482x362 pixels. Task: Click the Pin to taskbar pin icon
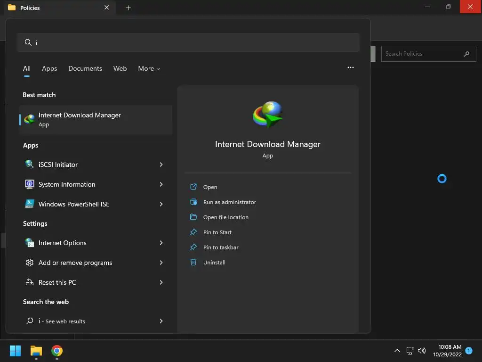tap(193, 247)
